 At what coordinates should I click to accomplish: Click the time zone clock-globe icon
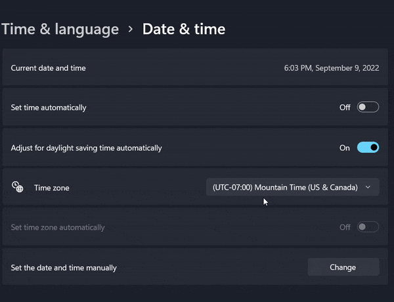(x=18, y=187)
